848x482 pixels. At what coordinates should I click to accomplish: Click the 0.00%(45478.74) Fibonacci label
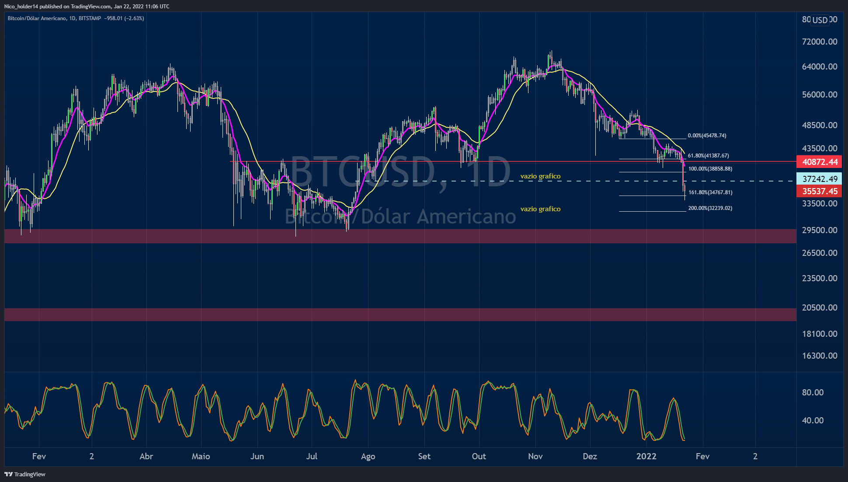[707, 136]
